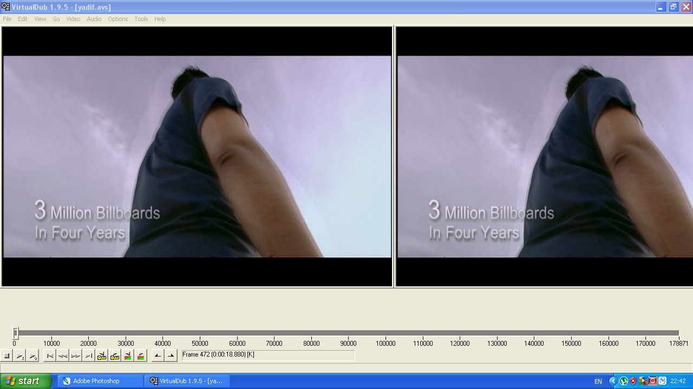The height and width of the screenshot is (389, 693).
Task: Click the multicolored AVG tray icon
Action: point(643,381)
